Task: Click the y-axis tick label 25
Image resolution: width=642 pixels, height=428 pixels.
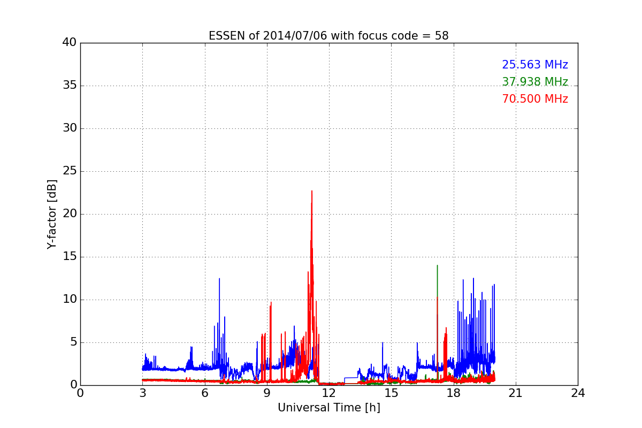Action: [69, 171]
